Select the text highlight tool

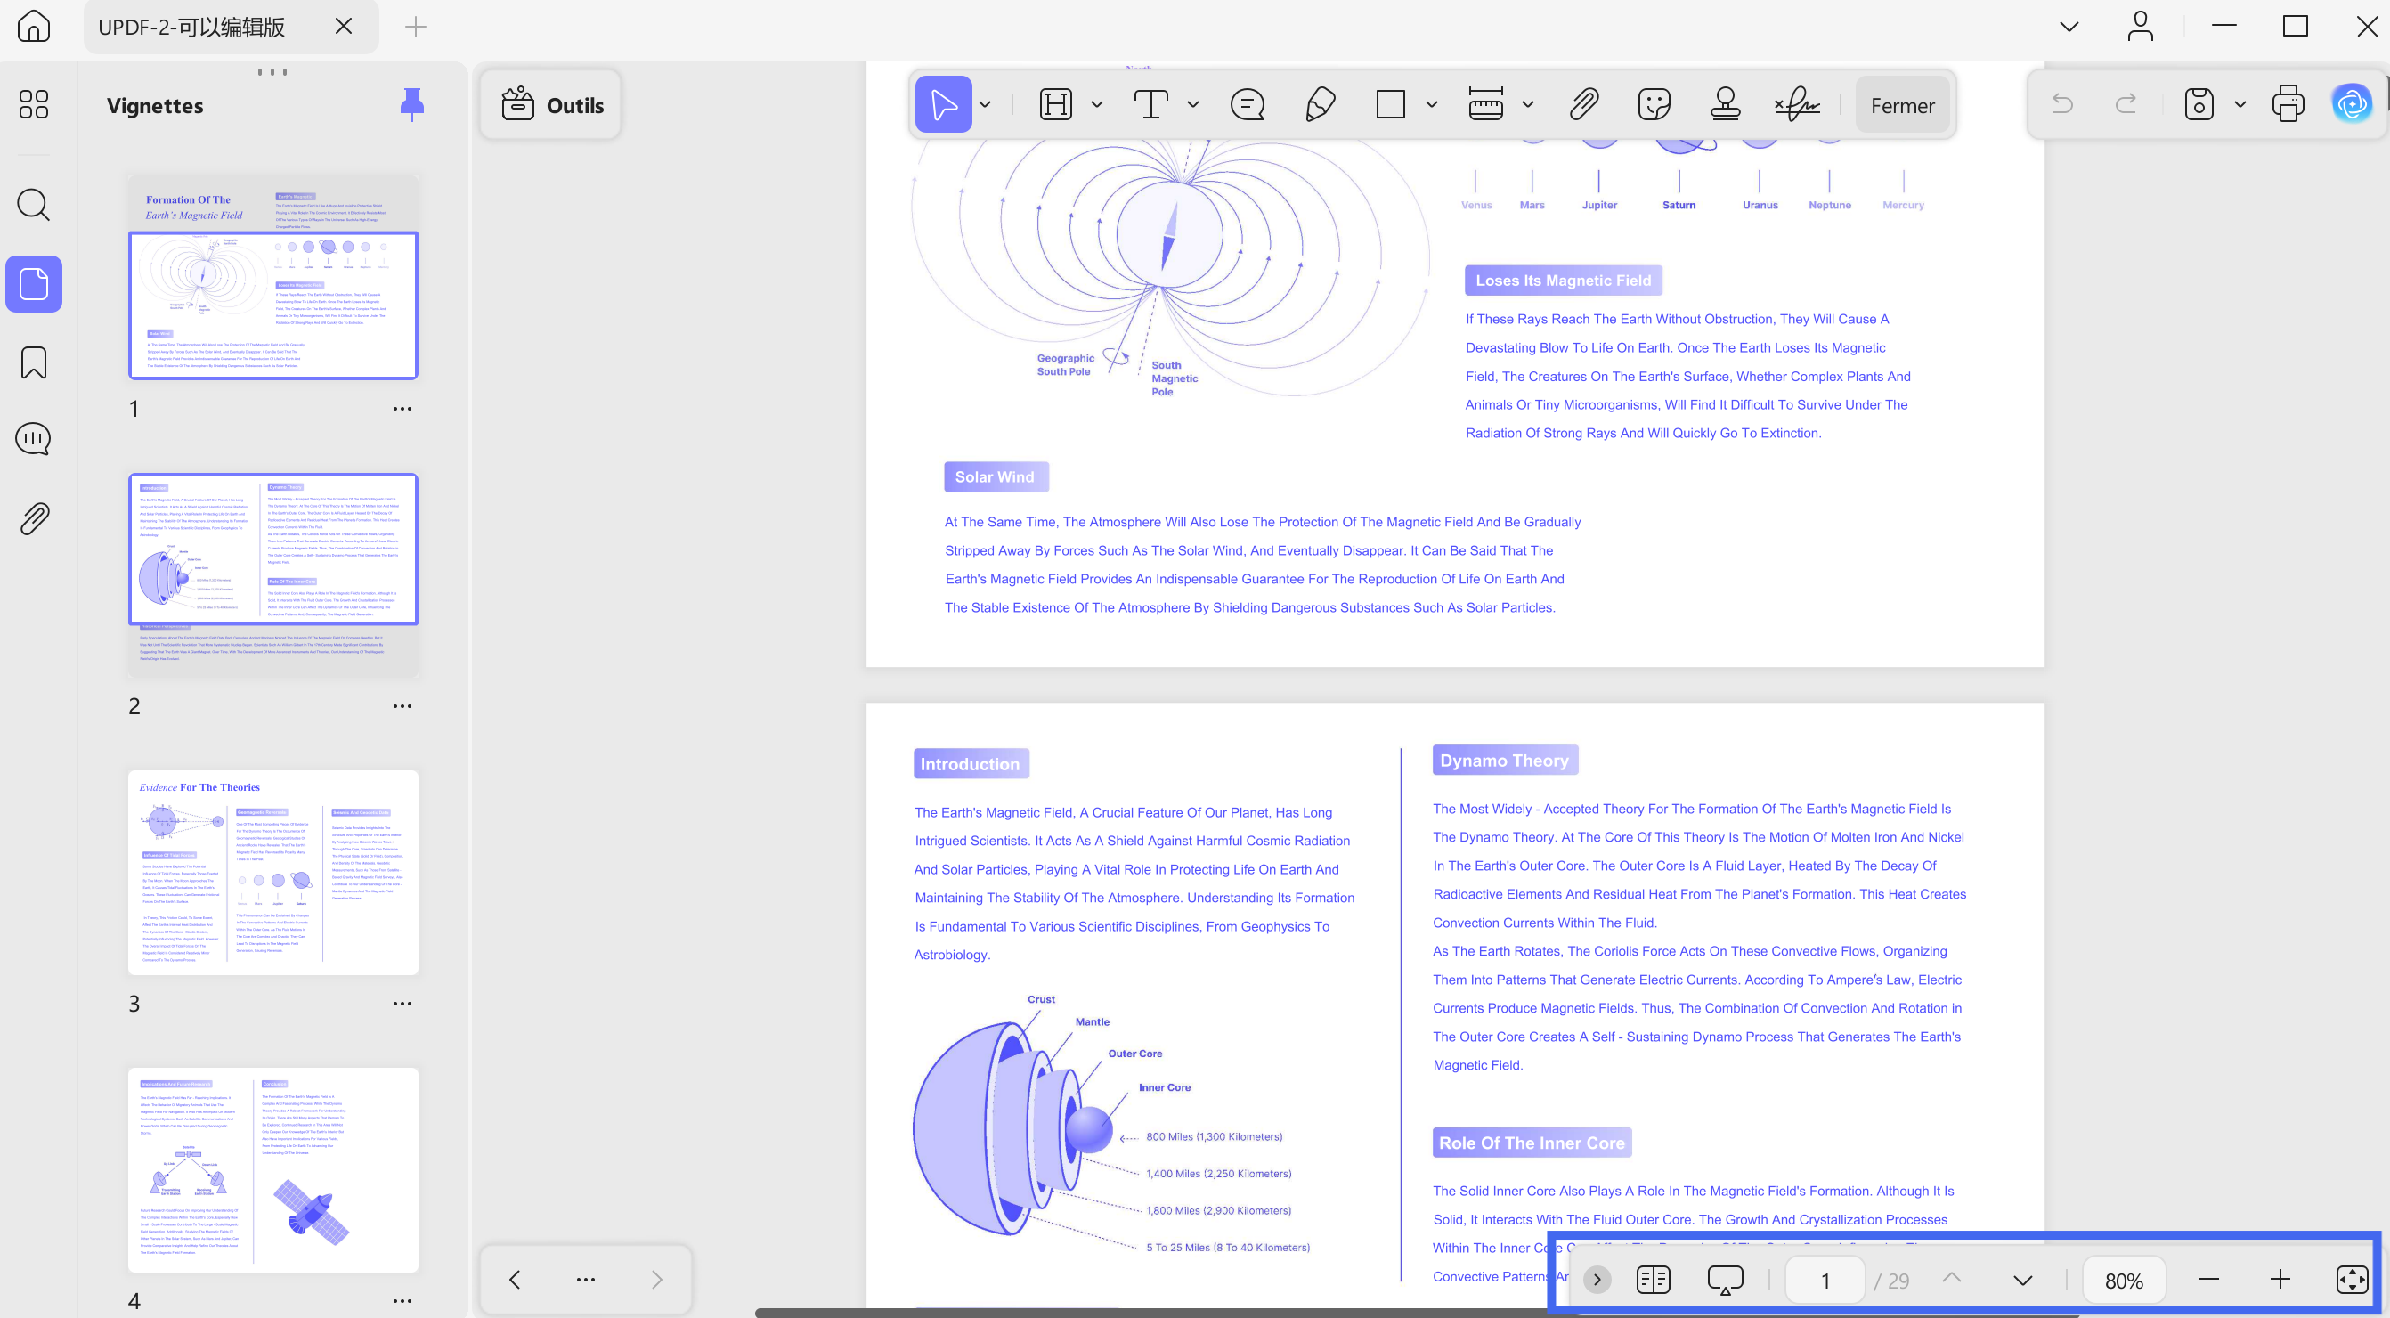[x=1056, y=104]
